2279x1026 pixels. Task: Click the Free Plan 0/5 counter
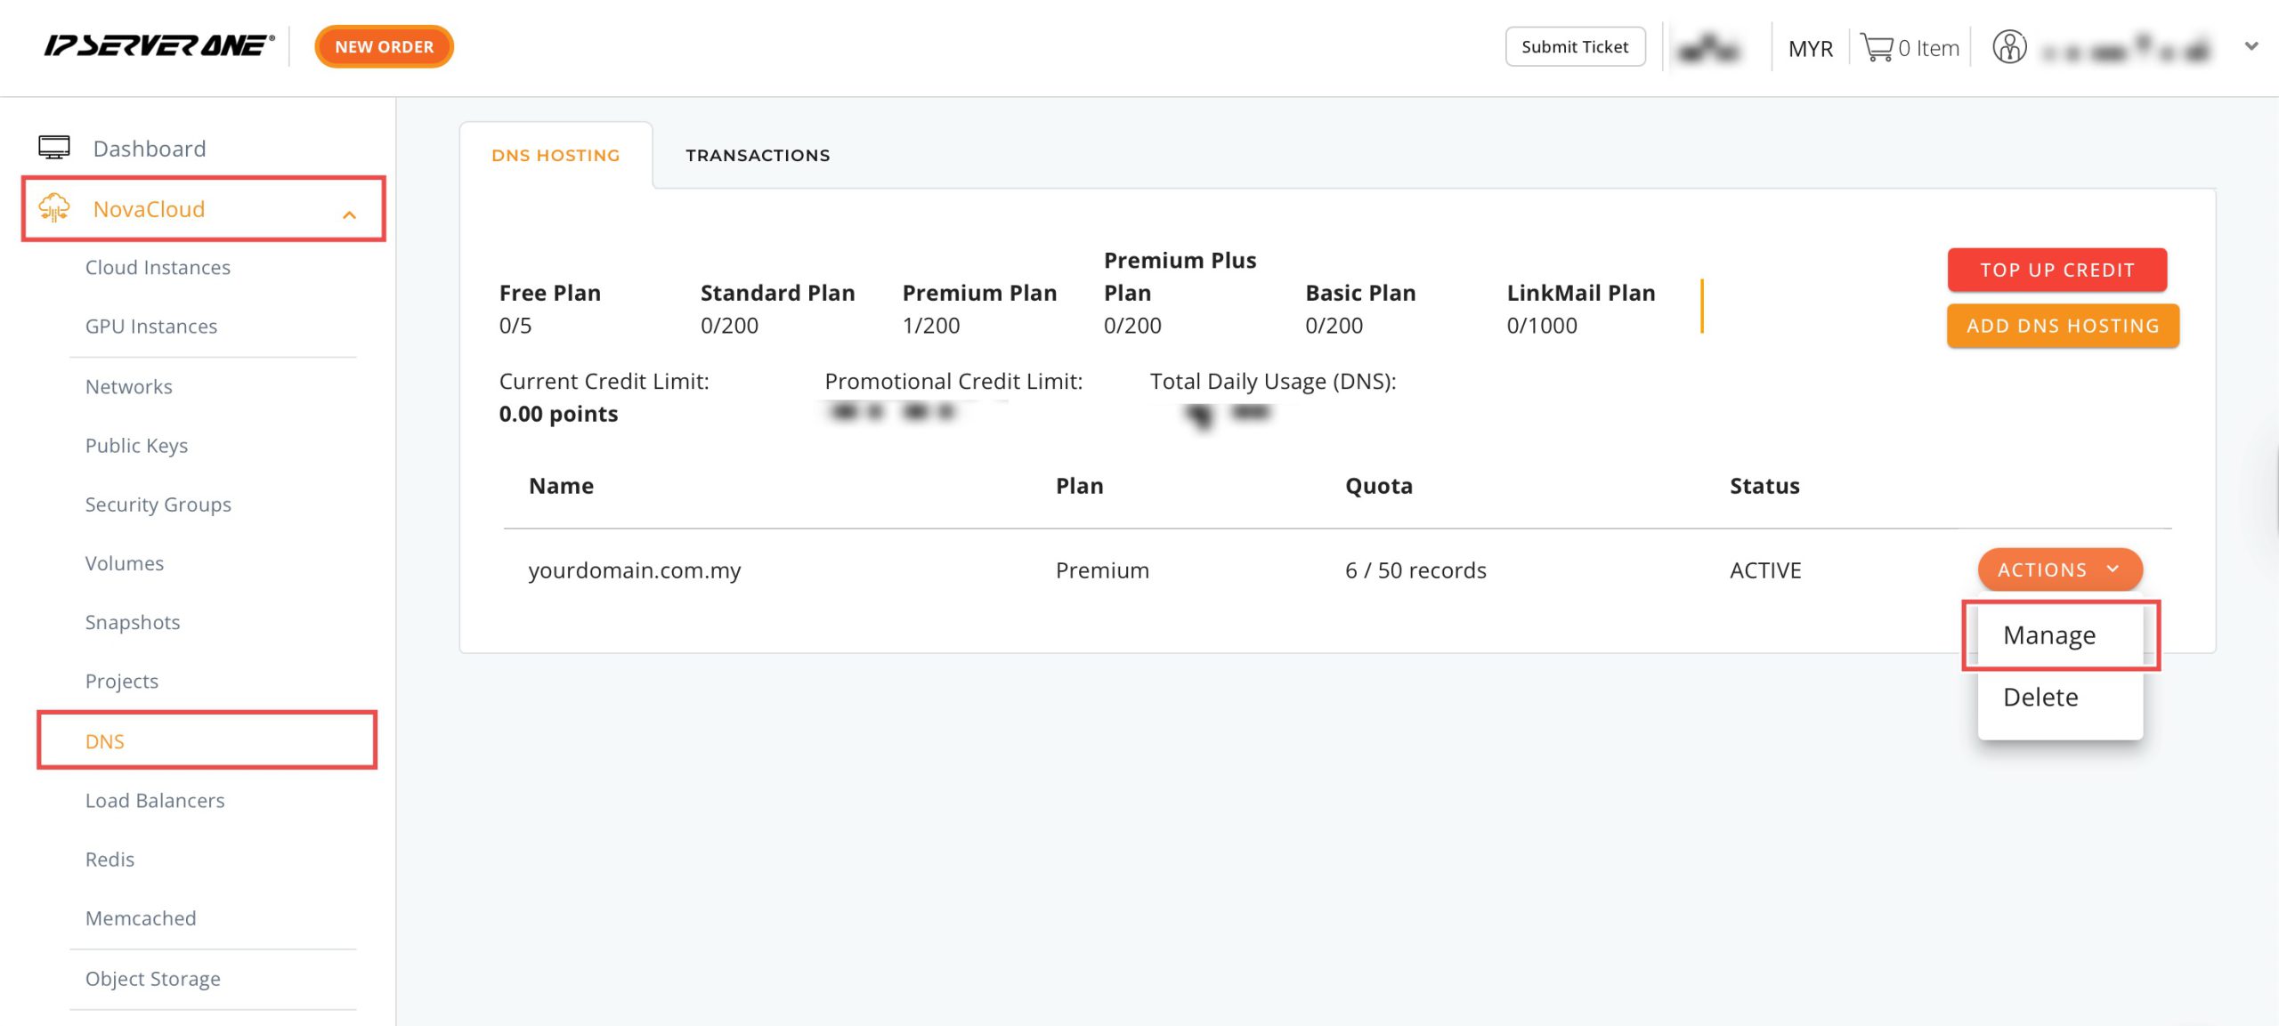pyautogui.click(x=550, y=308)
